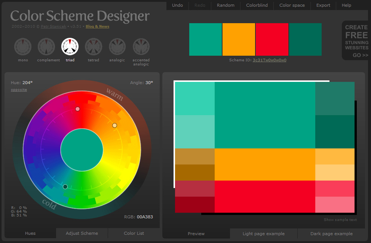The image size is (371, 243).
Task: Switch to the Color List tab
Action: click(134, 233)
